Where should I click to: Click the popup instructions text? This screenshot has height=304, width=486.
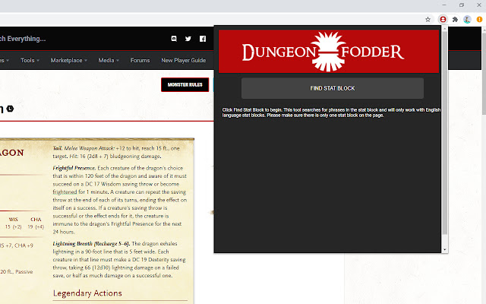331,112
